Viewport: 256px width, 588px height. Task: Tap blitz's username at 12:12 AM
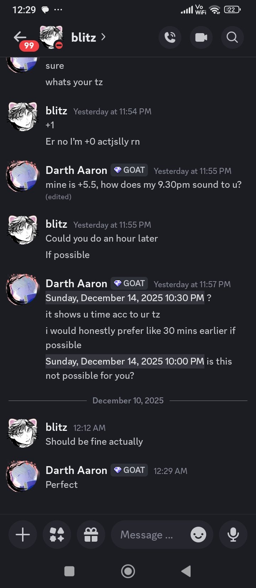(x=57, y=427)
